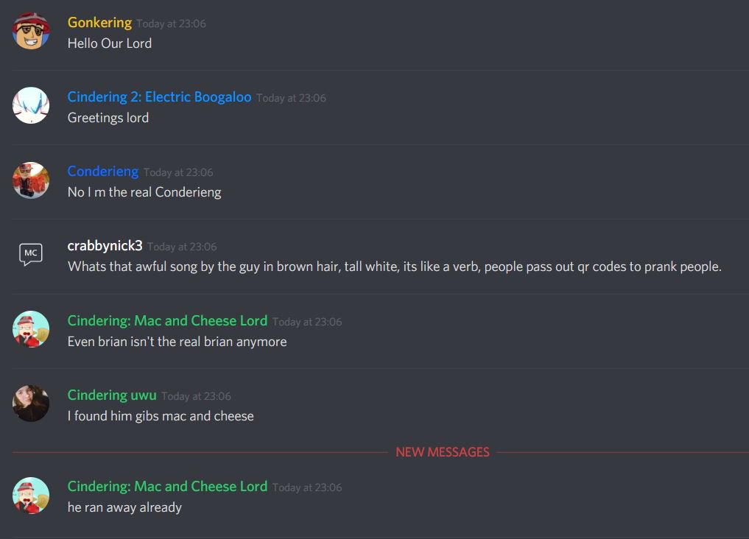Click username Cindering 2: Electric Boogaloo
The image size is (749, 539).
159,97
